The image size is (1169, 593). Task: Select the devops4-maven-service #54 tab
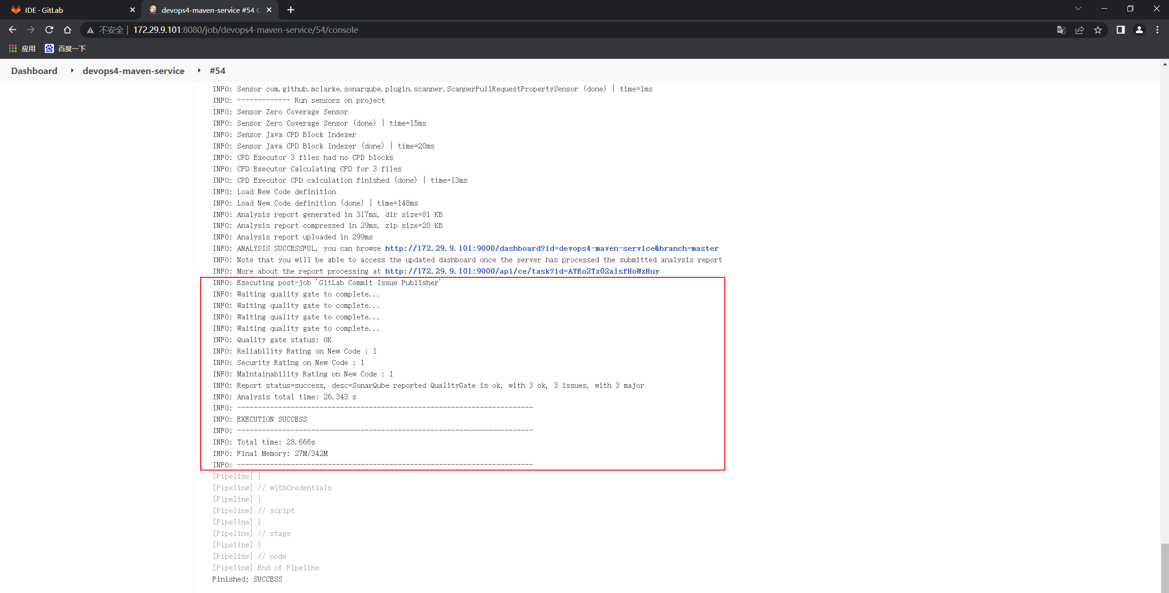(210, 10)
